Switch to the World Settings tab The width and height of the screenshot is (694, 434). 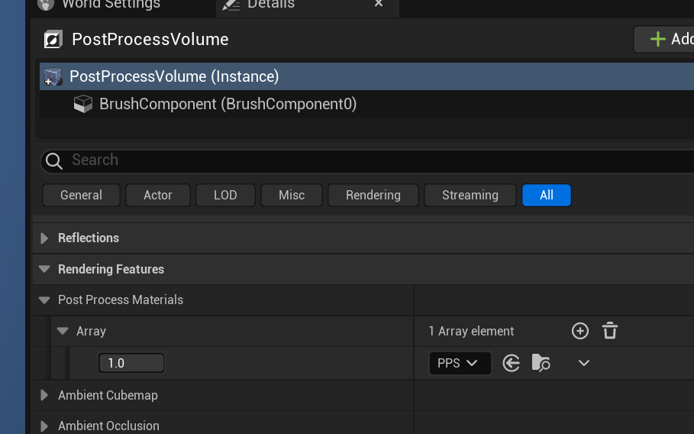(x=109, y=5)
